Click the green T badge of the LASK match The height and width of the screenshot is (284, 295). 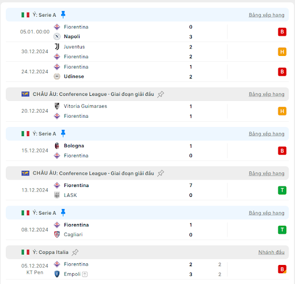point(282,190)
